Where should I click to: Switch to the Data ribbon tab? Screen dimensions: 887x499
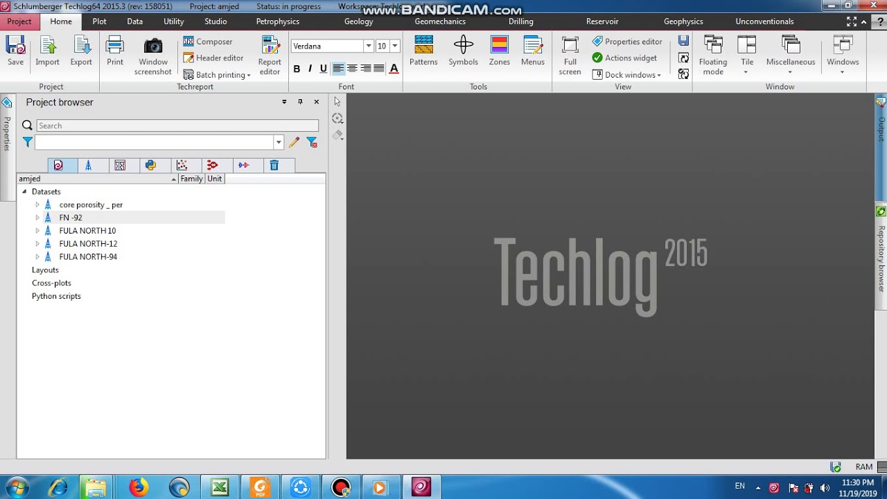134,21
